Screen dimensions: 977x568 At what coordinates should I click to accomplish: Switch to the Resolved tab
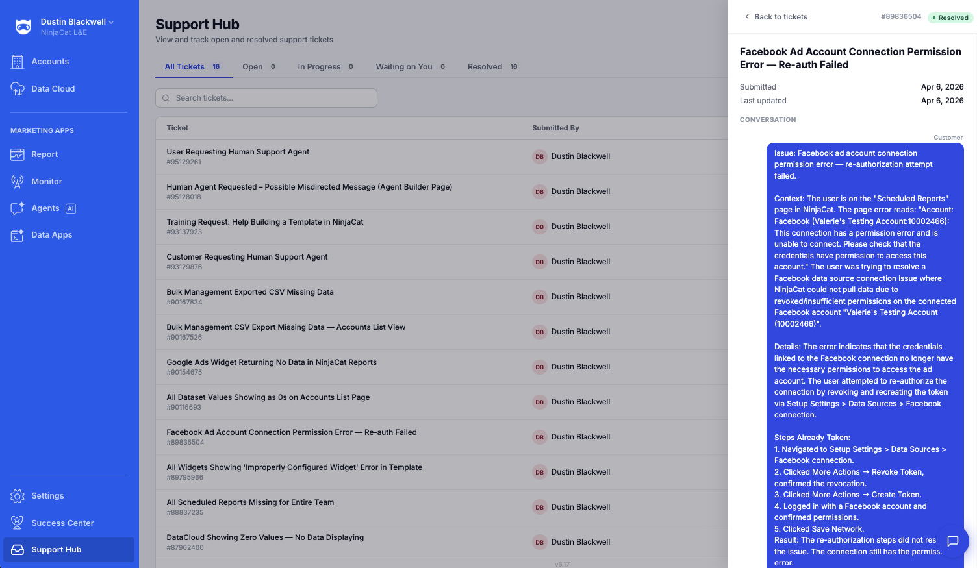click(492, 67)
